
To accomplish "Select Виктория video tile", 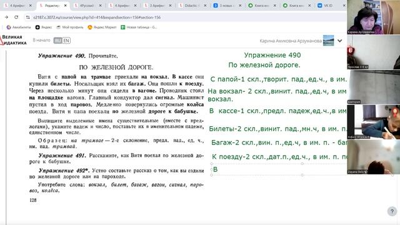I will point(374,87).
